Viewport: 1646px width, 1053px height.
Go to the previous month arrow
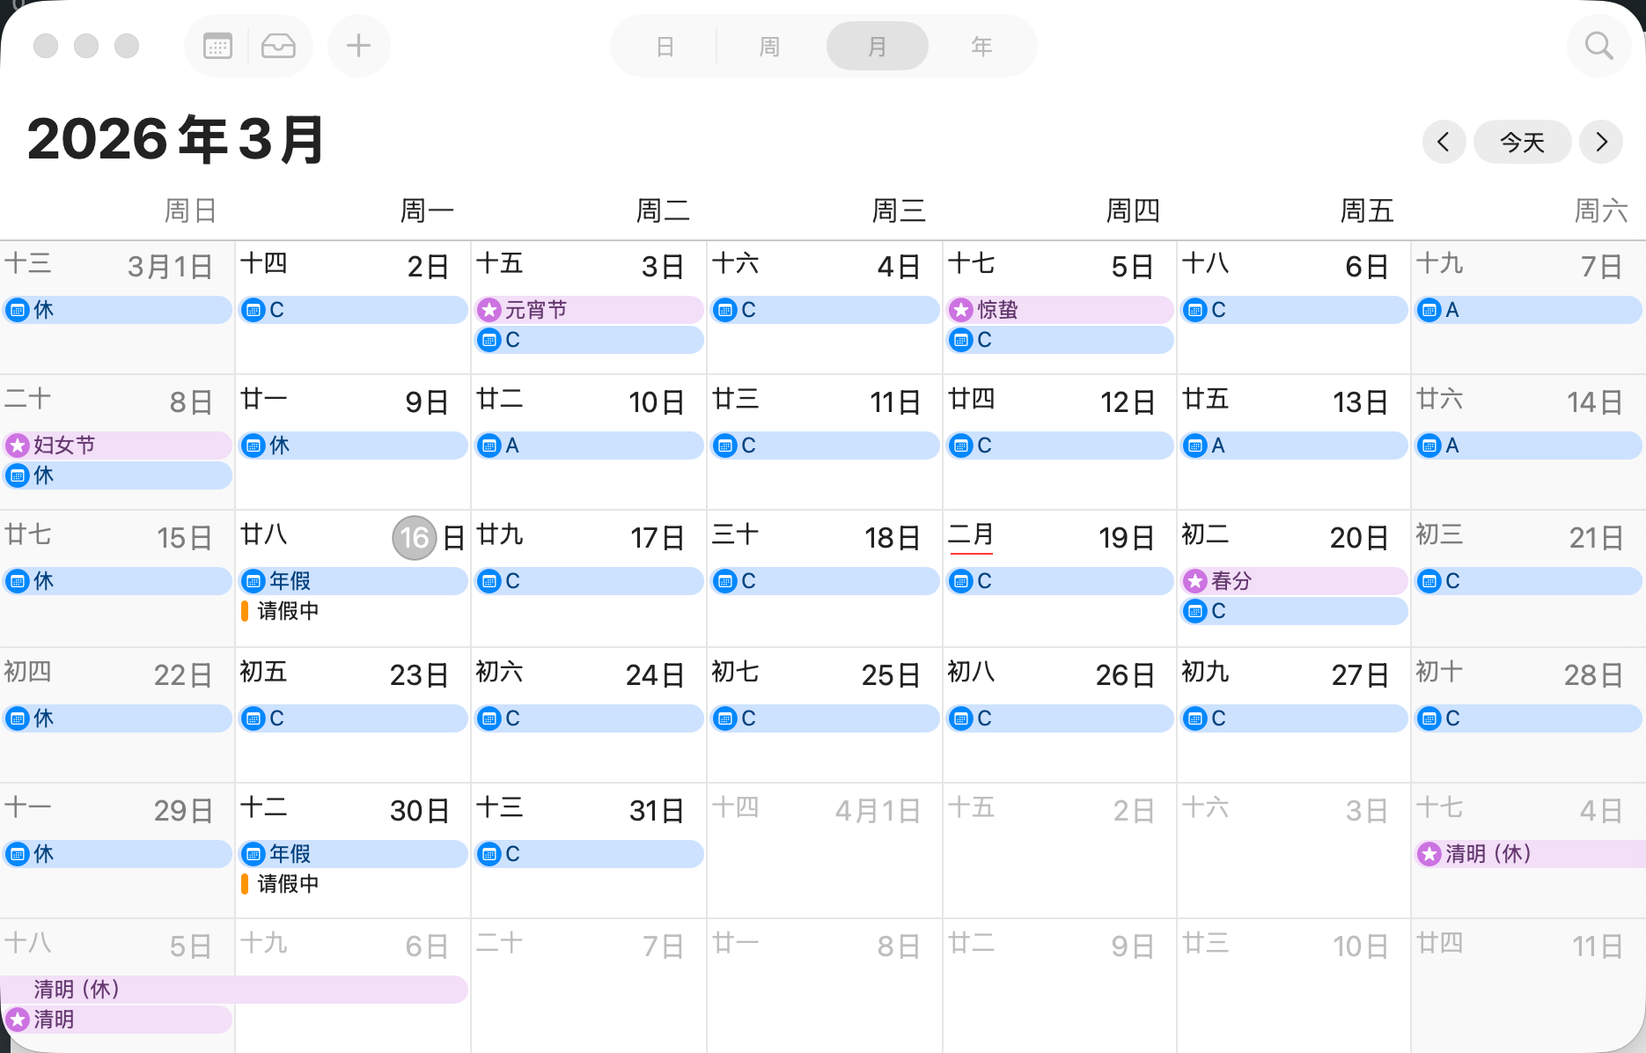tap(1444, 142)
